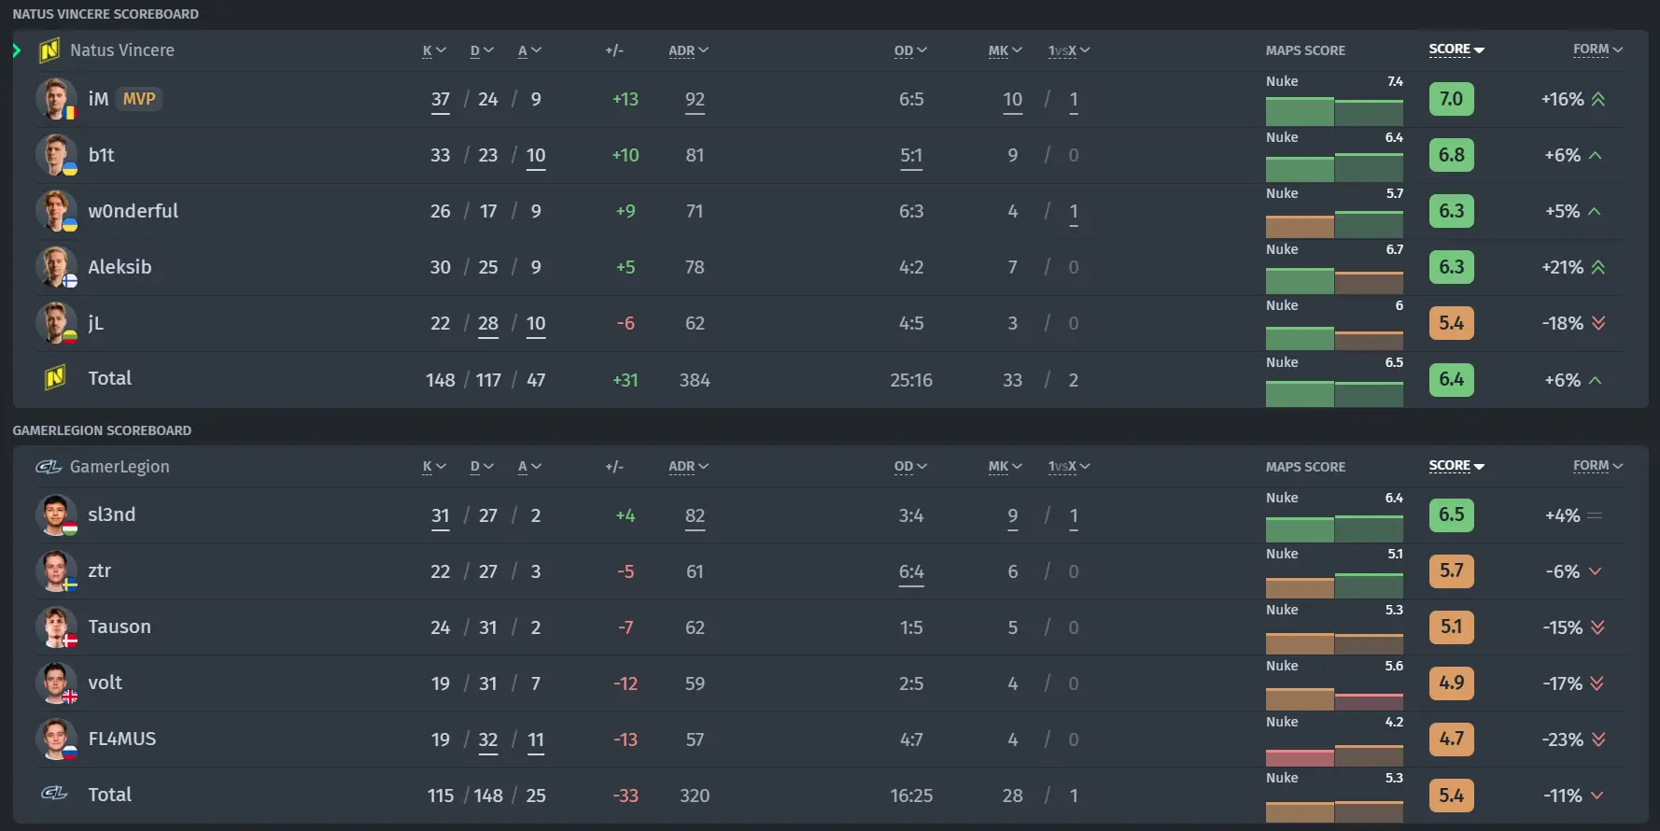Sort Natus Vincere table by K column
Viewport: 1660px width, 831px height.
(434, 50)
